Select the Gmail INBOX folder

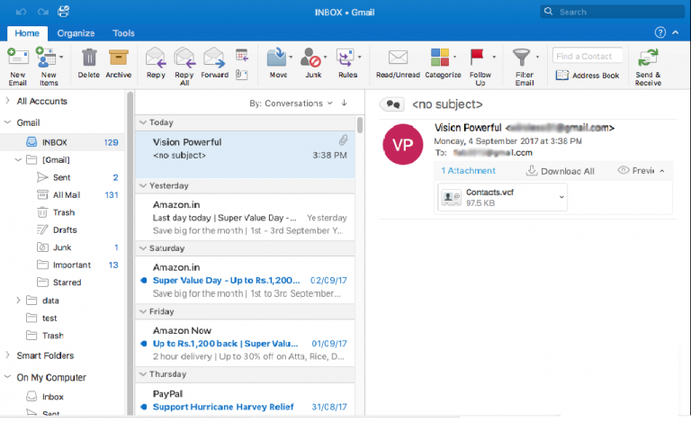tap(63, 142)
